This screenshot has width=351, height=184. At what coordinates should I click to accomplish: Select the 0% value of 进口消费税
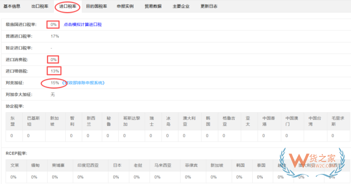pos(54,59)
